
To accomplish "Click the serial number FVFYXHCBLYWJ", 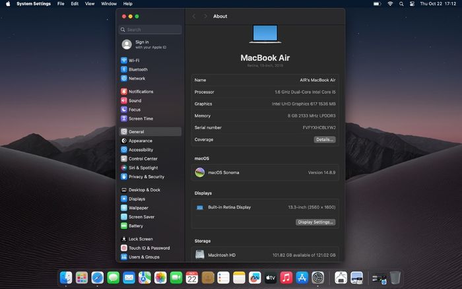I will (x=319, y=127).
